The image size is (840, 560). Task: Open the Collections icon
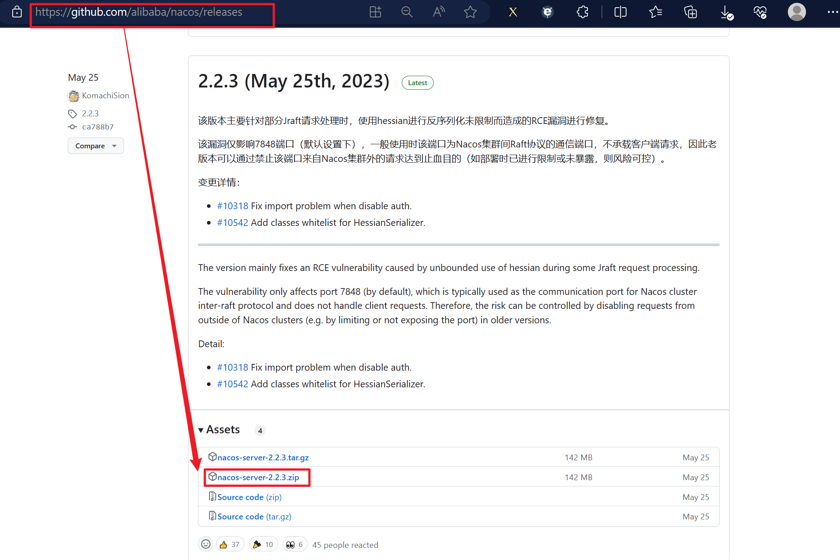pos(690,12)
